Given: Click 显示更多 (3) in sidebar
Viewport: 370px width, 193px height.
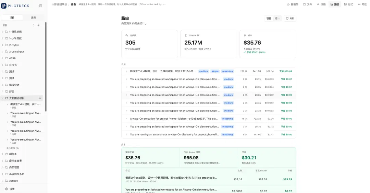Looking at the screenshot, I should point(13,148).
